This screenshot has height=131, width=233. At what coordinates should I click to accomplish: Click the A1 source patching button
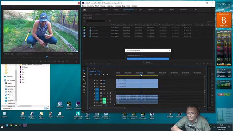click(x=97, y=93)
